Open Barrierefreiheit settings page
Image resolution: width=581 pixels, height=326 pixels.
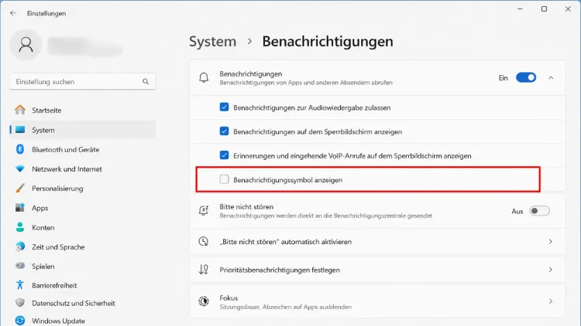(x=83, y=285)
